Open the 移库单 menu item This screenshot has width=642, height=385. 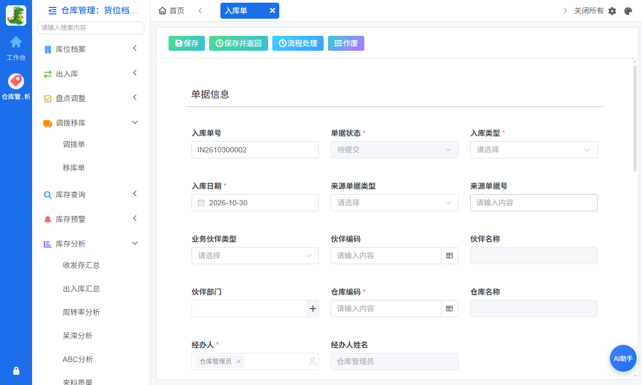coord(74,168)
